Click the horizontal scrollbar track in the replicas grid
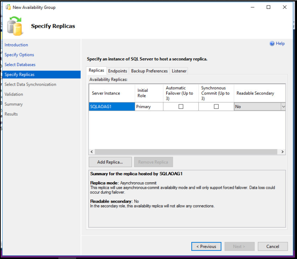 (x=186, y=152)
